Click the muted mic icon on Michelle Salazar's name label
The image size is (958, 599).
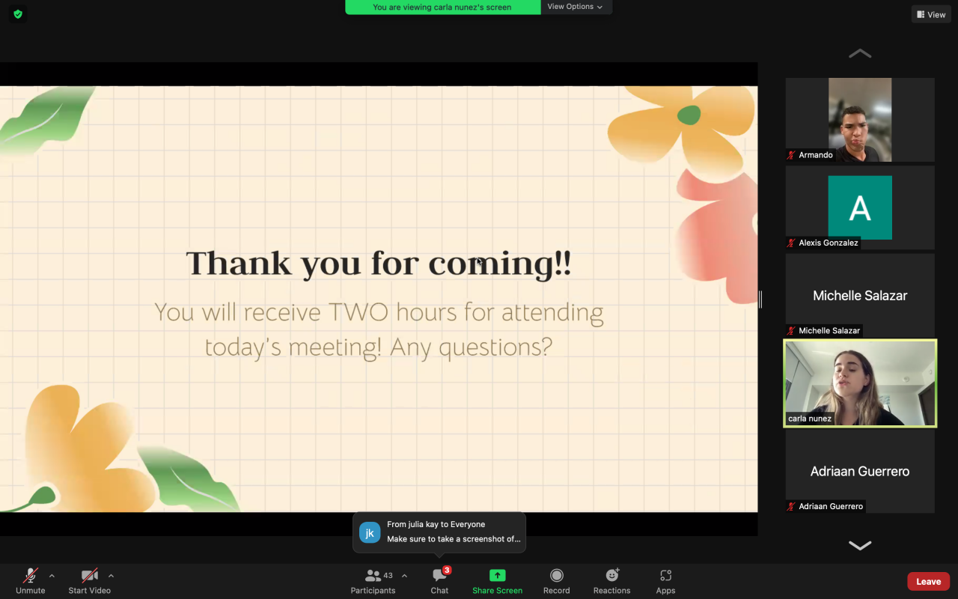tap(792, 330)
